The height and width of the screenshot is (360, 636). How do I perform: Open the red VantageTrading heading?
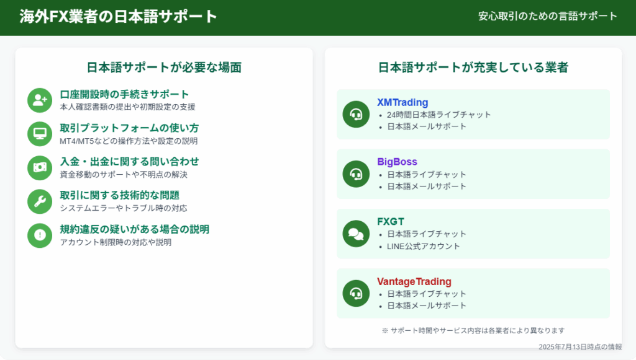click(414, 281)
